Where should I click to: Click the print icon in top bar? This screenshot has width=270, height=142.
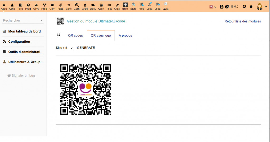pos(222,7)
